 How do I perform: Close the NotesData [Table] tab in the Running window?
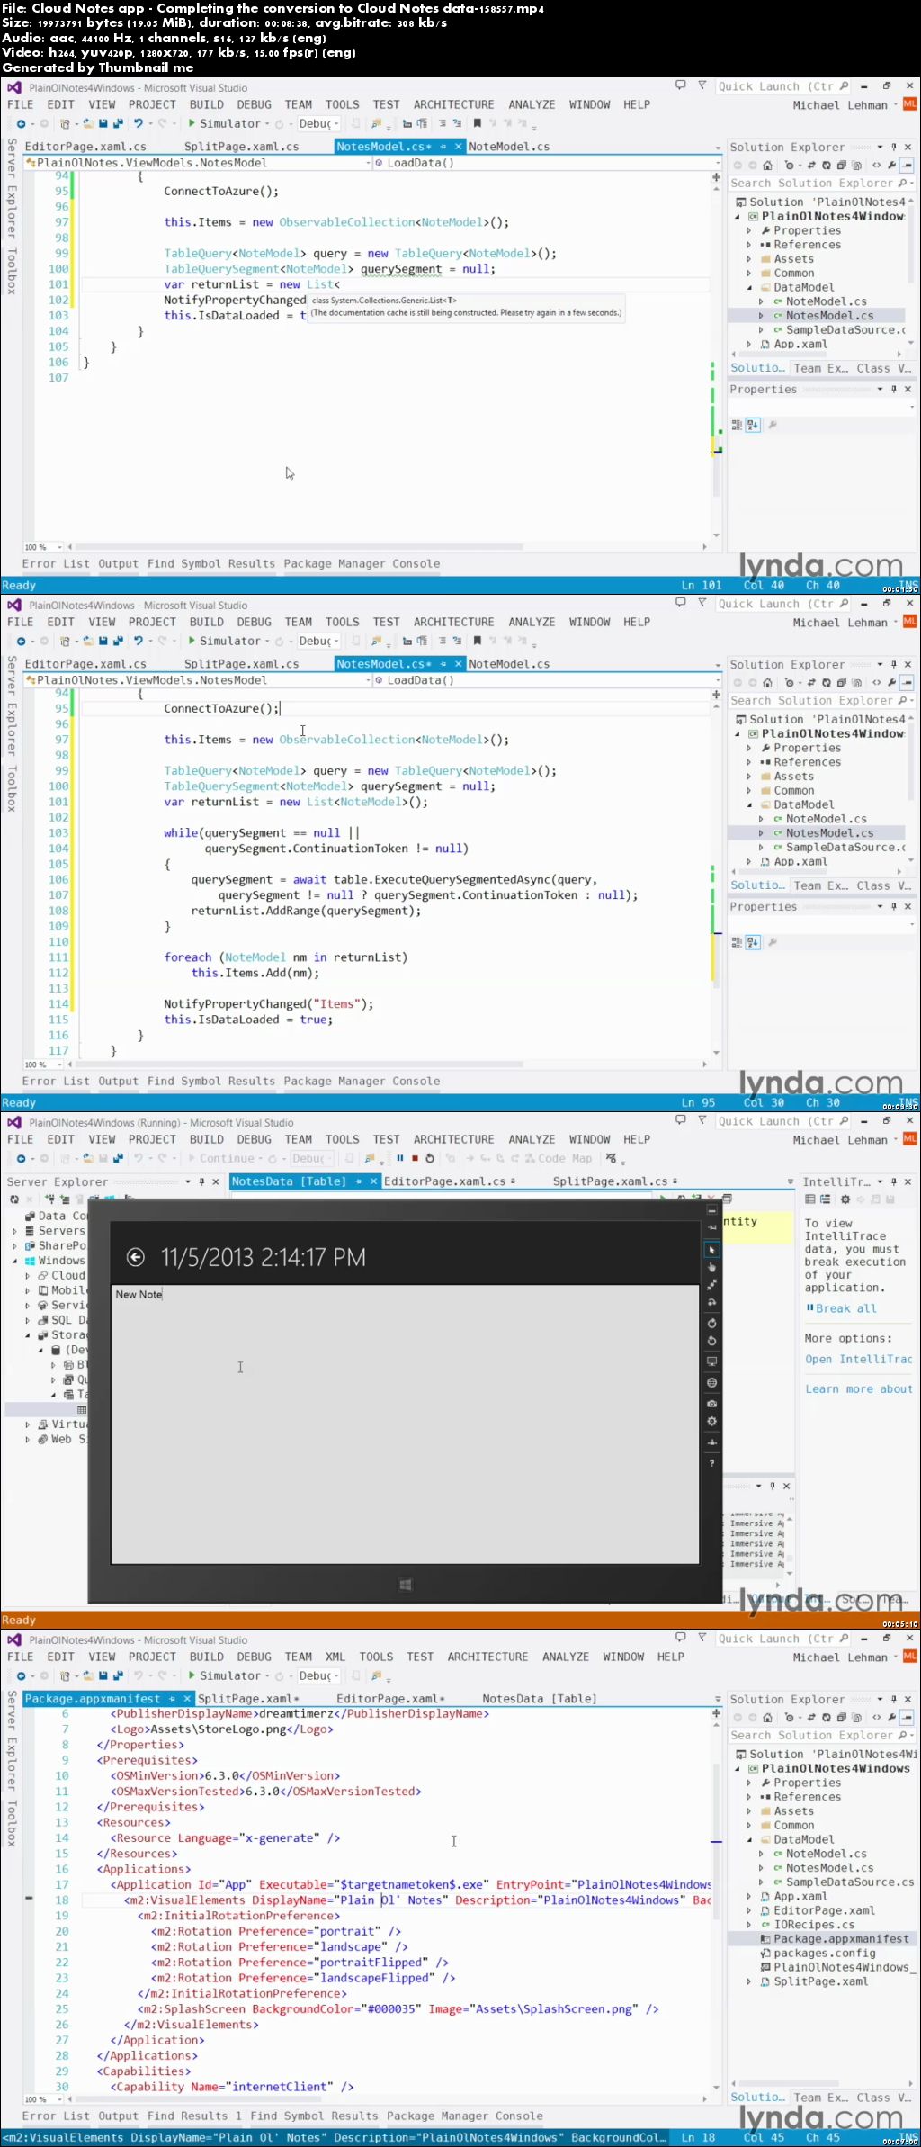click(x=373, y=1181)
